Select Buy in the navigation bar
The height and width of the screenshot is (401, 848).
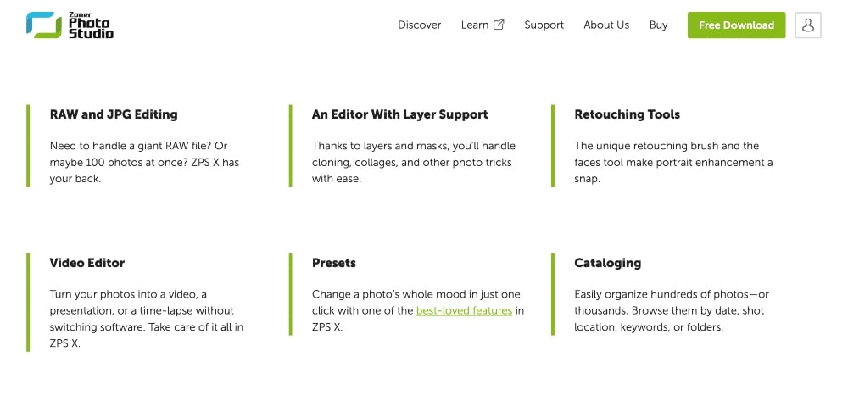[x=659, y=25]
